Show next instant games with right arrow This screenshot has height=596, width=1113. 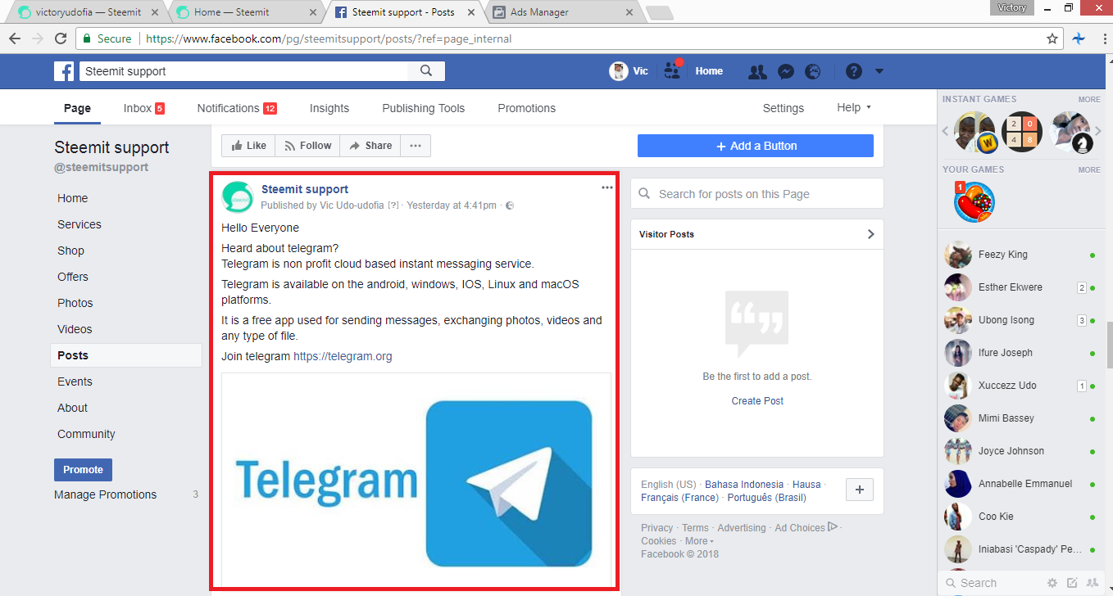coord(1098,131)
